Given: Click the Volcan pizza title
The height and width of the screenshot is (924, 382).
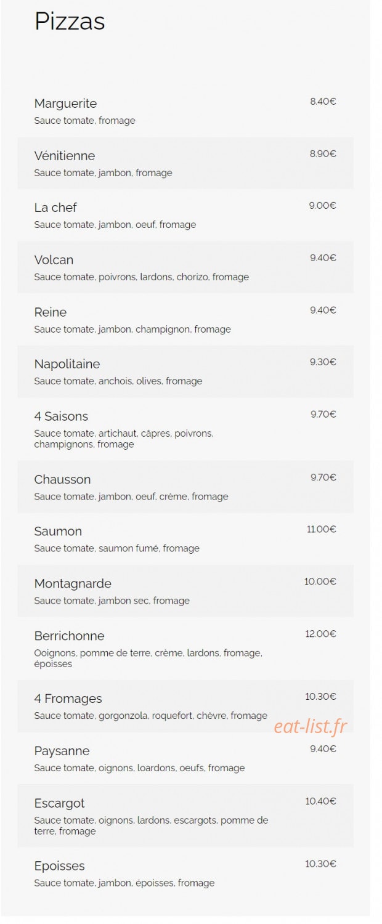Looking at the screenshot, I should (x=54, y=260).
